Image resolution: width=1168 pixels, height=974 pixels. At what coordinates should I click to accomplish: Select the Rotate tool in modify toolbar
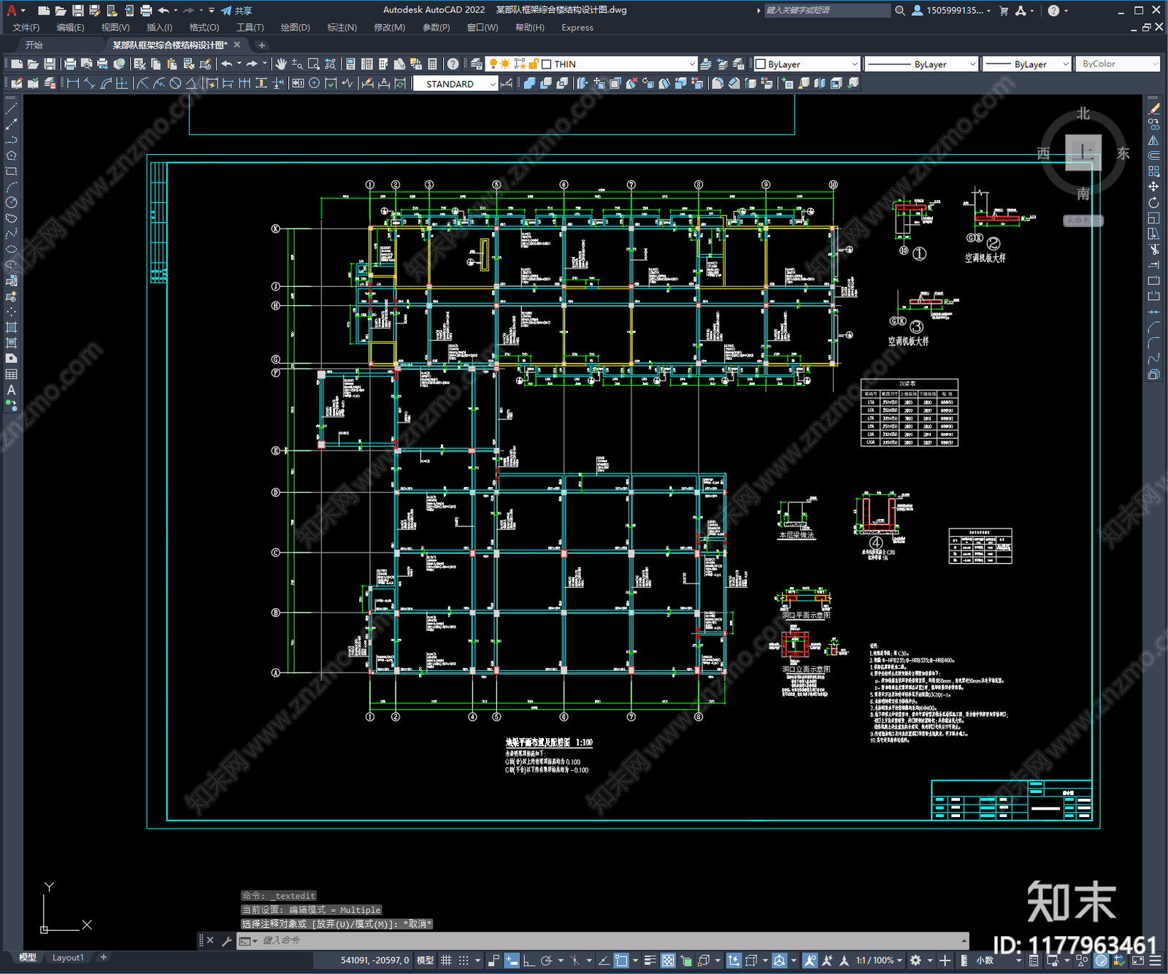[1153, 202]
